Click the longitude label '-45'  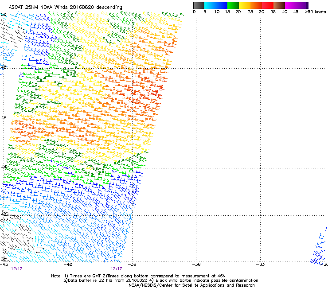[4, 265]
